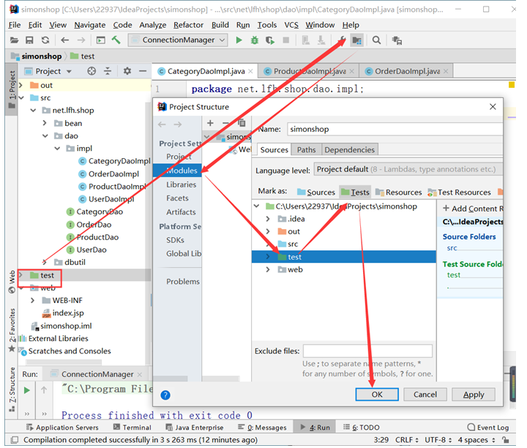Run ConnectionManager with the green play icon
527x448 pixels.
(x=239, y=40)
